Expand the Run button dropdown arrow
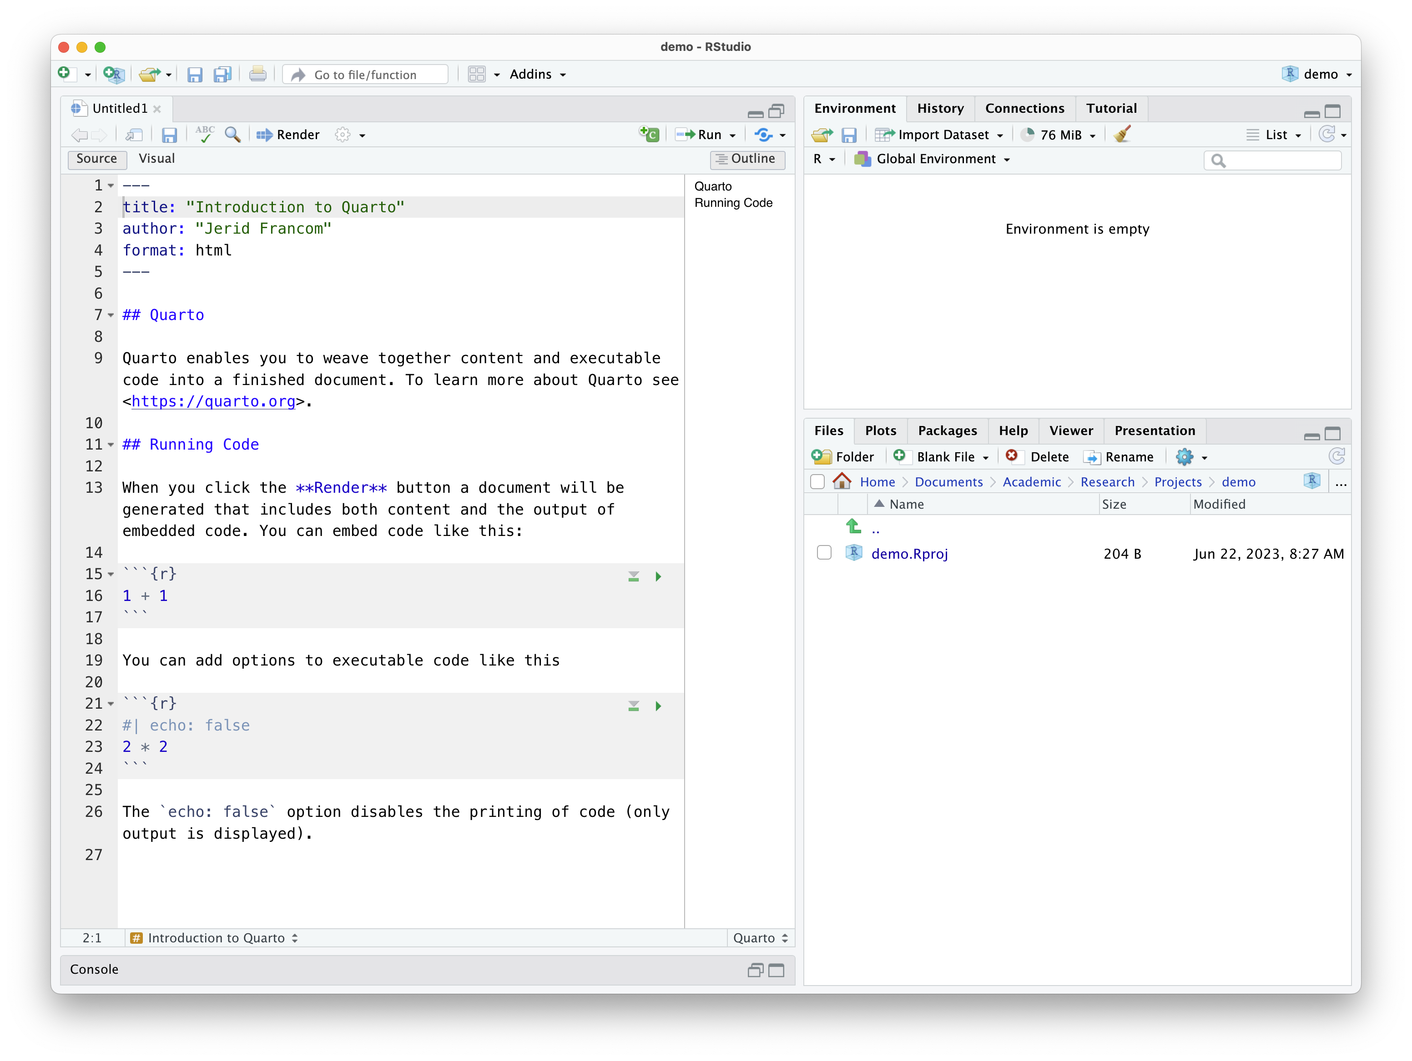This screenshot has height=1061, width=1412. pos(732,135)
